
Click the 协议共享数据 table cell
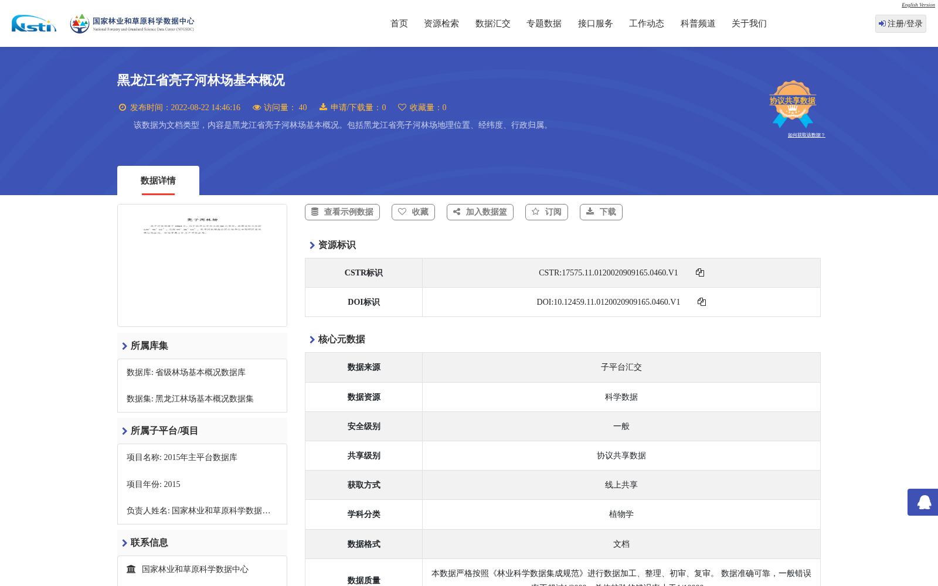coord(621,456)
